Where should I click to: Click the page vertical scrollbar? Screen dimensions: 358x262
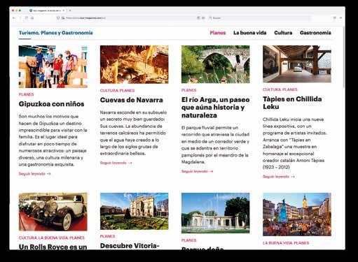point(344,138)
